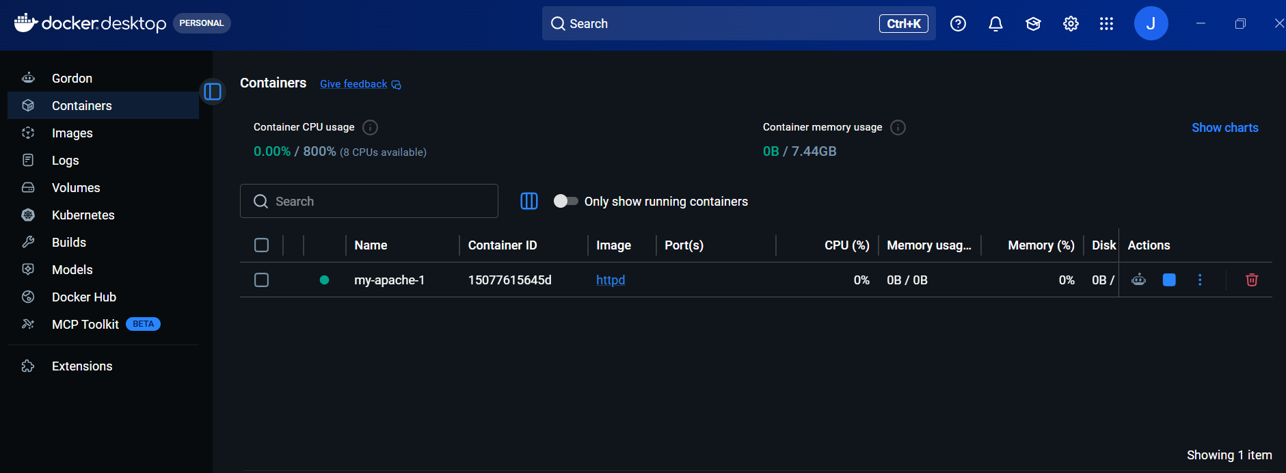1286x473 pixels.
Task: Open the apps grid menu
Action: pos(1106,24)
